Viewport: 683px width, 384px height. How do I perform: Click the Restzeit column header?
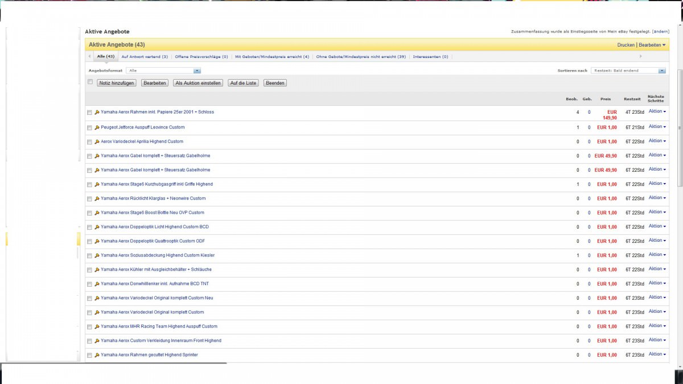click(x=632, y=99)
